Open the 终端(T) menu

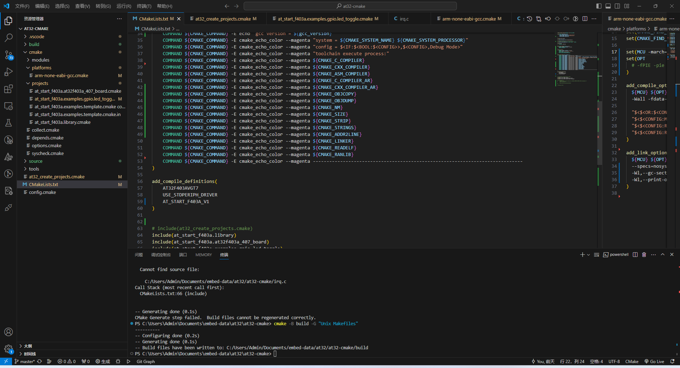tap(144, 6)
